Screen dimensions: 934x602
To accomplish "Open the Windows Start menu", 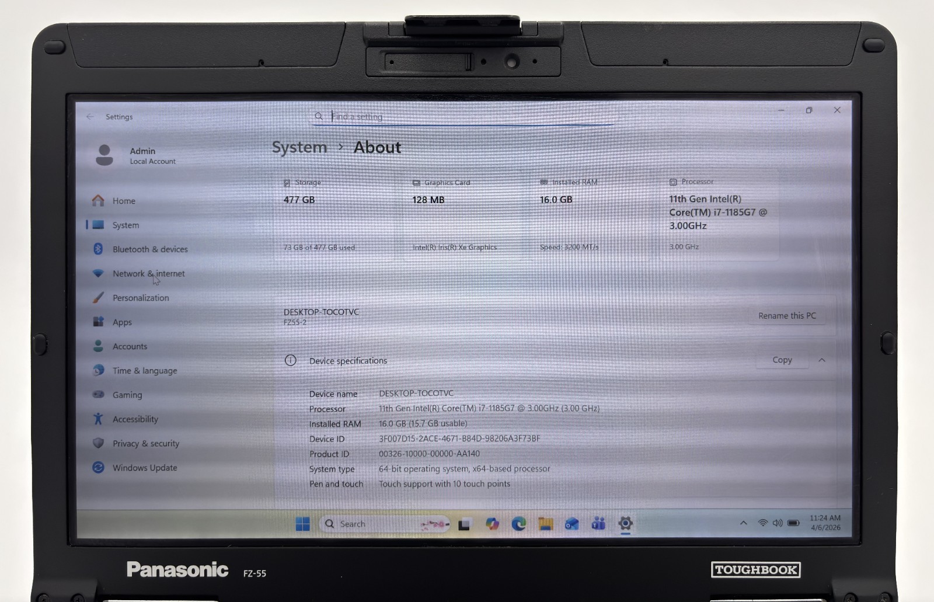I will (x=303, y=524).
